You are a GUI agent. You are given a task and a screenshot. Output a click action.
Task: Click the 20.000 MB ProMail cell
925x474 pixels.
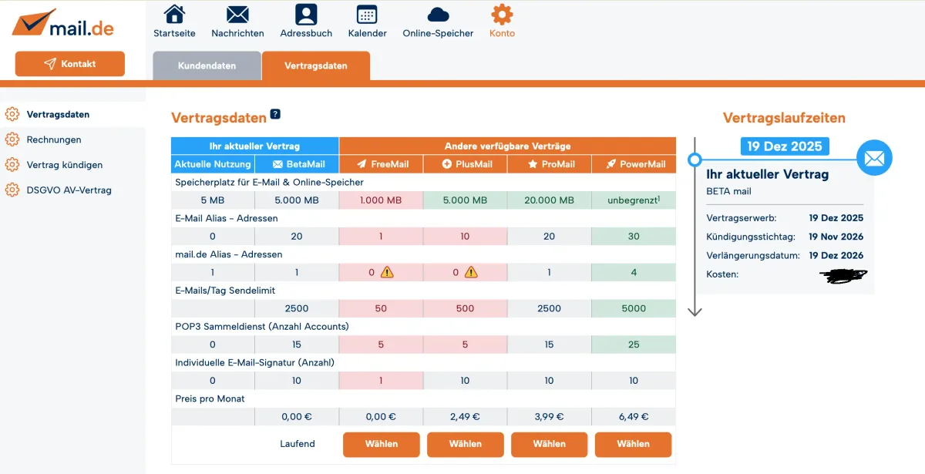(x=550, y=200)
